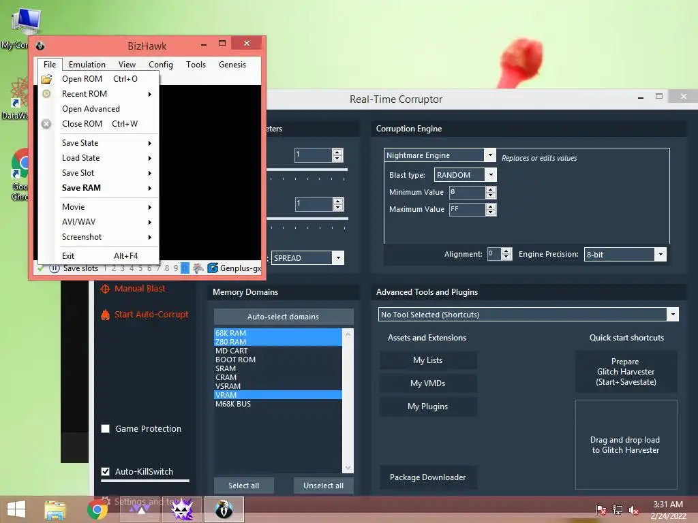The height and width of the screenshot is (523, 698).
Task: Click the Recent ROM clock icon
Action: point(46,94)
